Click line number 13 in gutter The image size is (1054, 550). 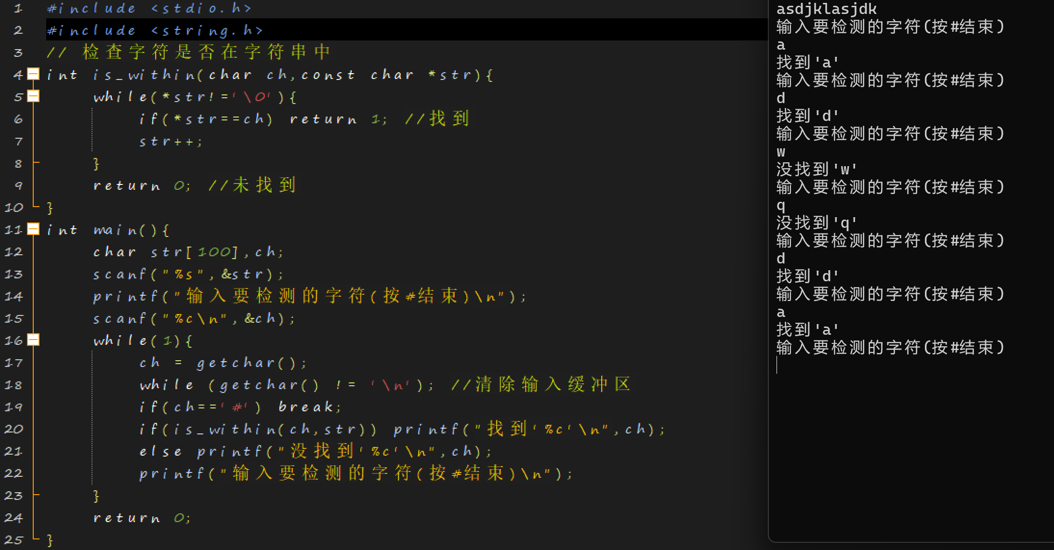13,274
